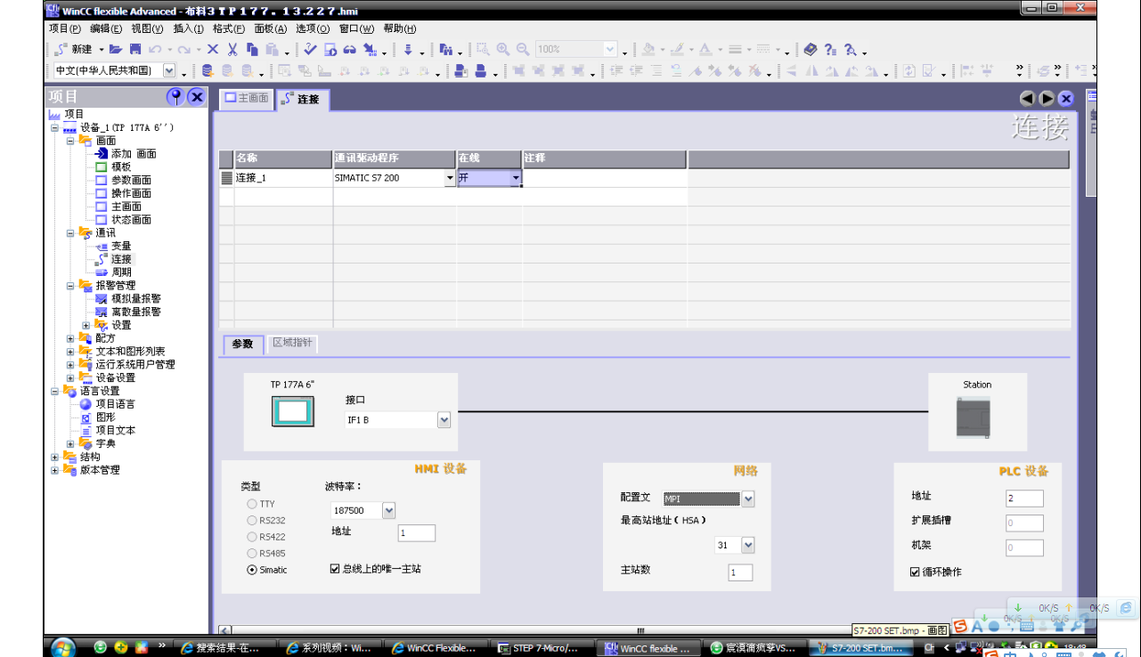Click the next tab right arrow icon
Screen dimensions: 1141x657
tap(1047, 99)
